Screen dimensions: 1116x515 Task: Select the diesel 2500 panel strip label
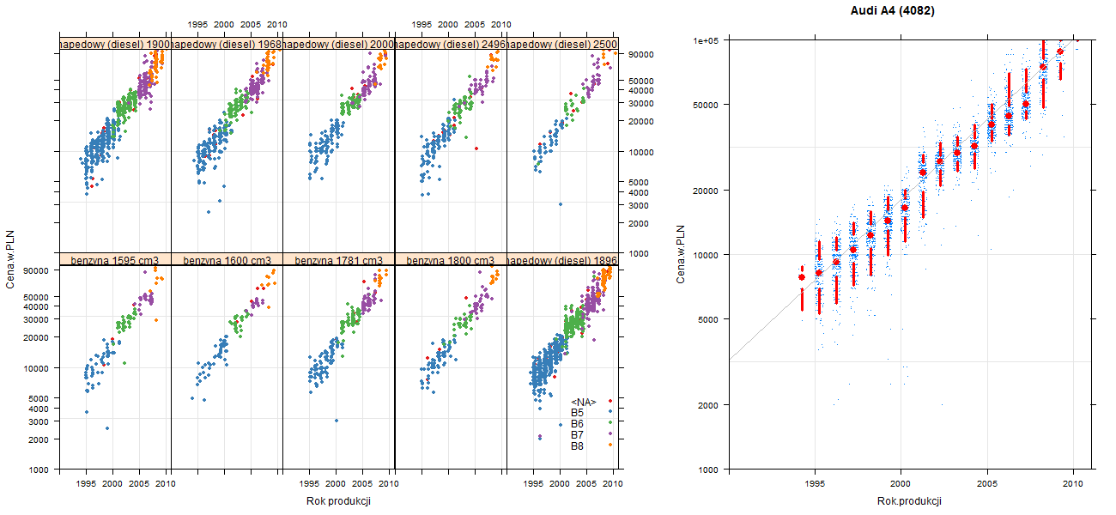pyautogui.click(x=562, y=44)
